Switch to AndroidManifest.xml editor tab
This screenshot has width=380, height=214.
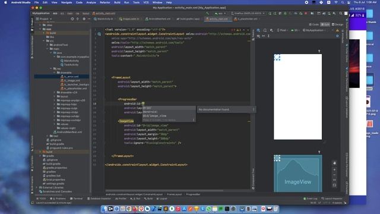point(159,18)
